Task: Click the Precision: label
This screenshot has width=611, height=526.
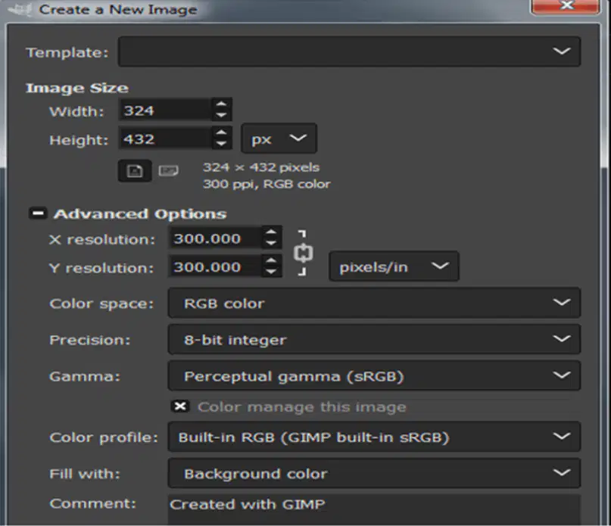Action: click(x=89, y=340)
